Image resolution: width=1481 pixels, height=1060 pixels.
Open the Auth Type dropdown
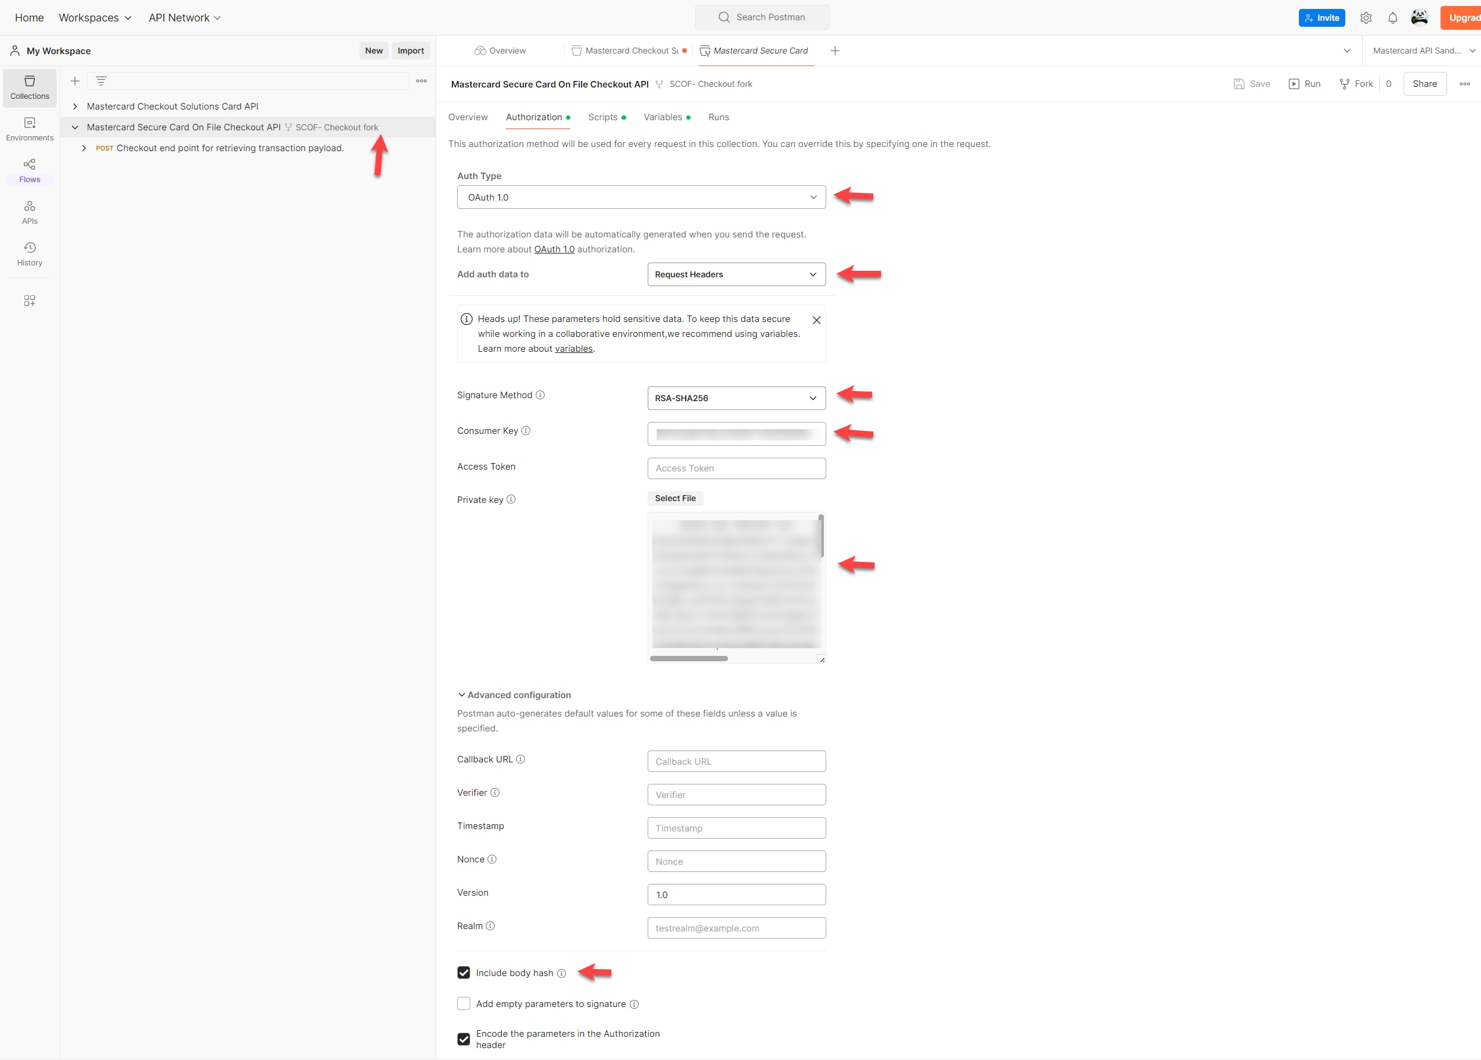pyautogui.click(x=642, y=197)
